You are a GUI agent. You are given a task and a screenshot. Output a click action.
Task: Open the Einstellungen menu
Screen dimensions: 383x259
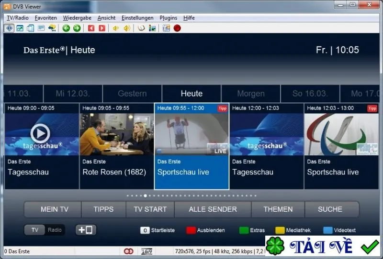[x=137, y=18]
